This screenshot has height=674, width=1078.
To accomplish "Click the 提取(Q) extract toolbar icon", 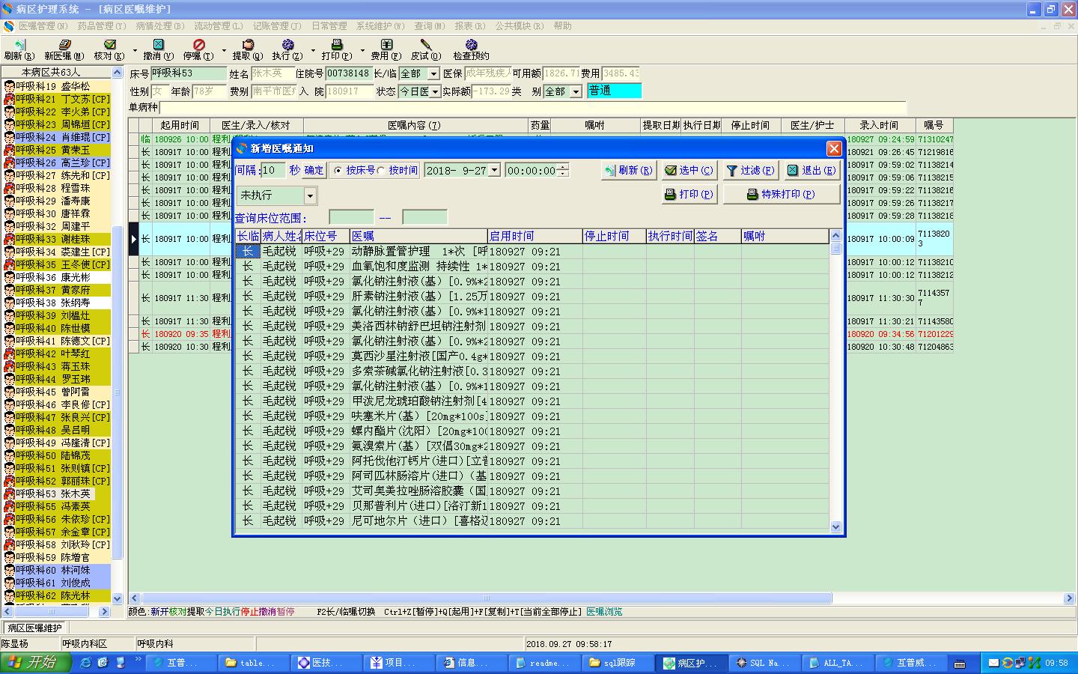I will [x=248, y=50].
